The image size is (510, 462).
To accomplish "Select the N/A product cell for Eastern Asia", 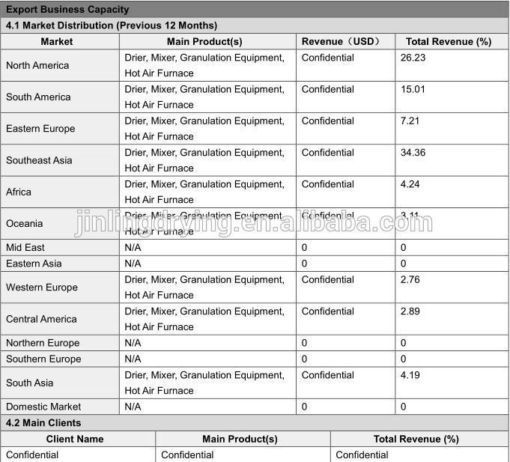I will [133, 264].
